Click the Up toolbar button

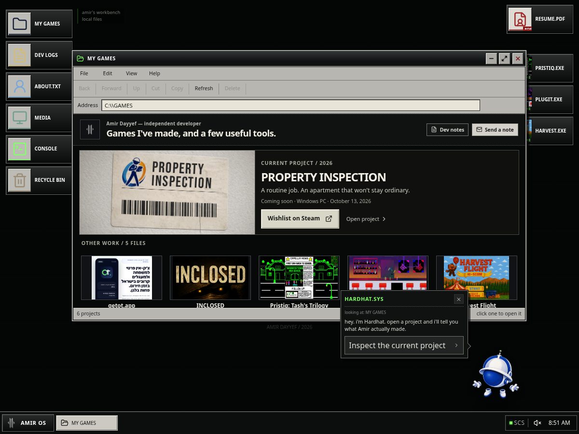pos(137,88)
